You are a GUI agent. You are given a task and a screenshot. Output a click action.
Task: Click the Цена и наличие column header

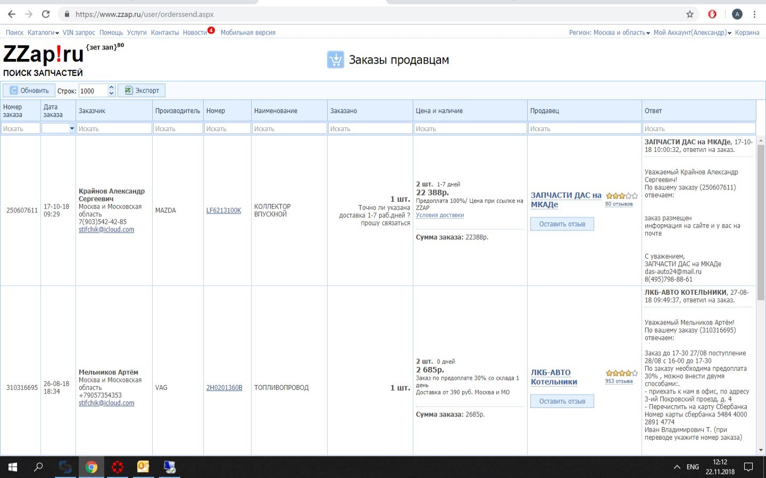click(470, 110)
